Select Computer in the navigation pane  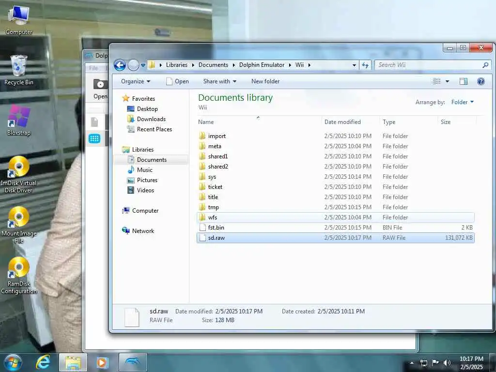pyautogui.click(x=140, y=210)
